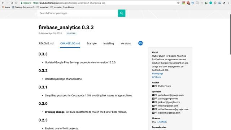Click the Flutter Team author name

tap(165, 86)
